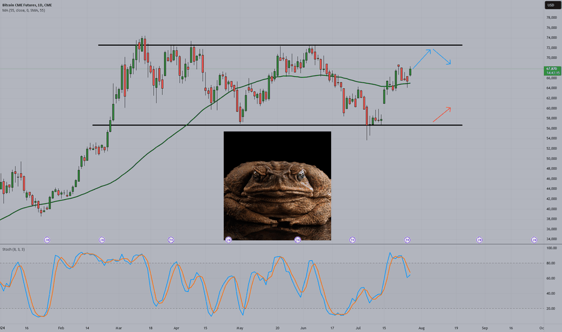Click the Aug label on the time axis
The image size is (562, 332).
click(421, 328)
